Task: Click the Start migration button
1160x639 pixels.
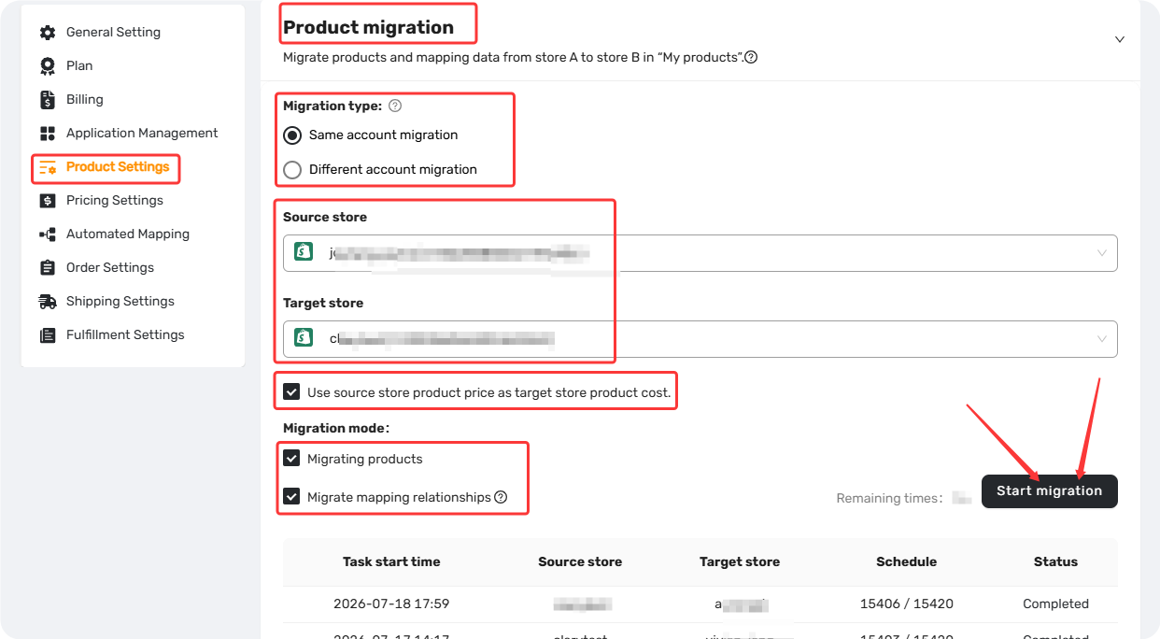Action: (1050, 491)
